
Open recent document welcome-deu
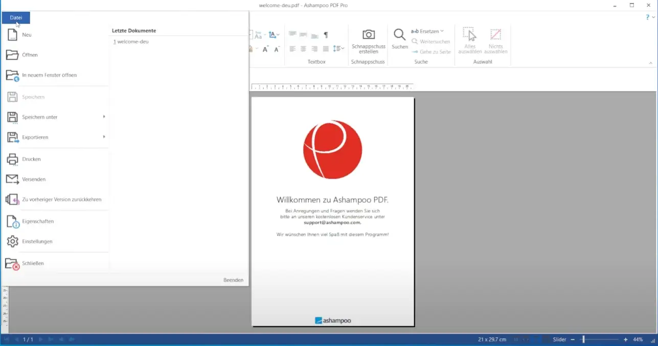[132, 42]
